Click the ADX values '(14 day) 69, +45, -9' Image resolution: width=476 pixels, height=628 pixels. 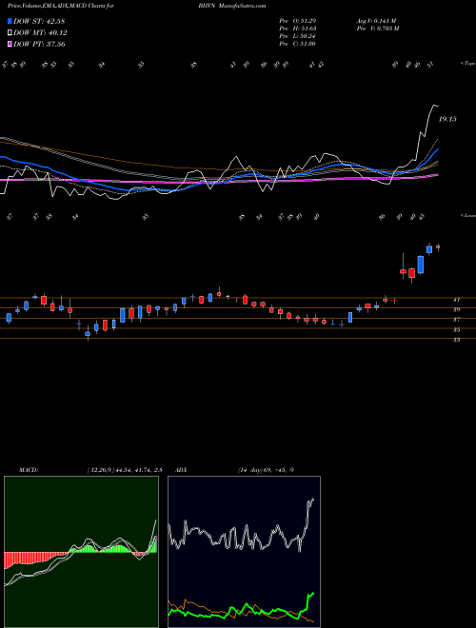266,470
